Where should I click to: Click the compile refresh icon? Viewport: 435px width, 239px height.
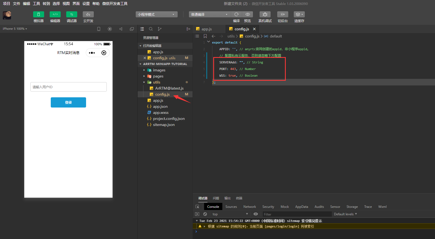coord(236,14)
